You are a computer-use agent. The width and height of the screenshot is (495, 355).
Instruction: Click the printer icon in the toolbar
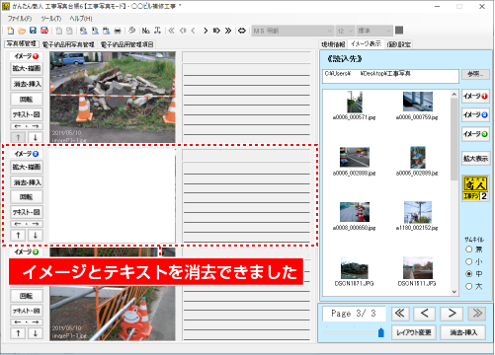pyautogui.click(x=118, y=31)
